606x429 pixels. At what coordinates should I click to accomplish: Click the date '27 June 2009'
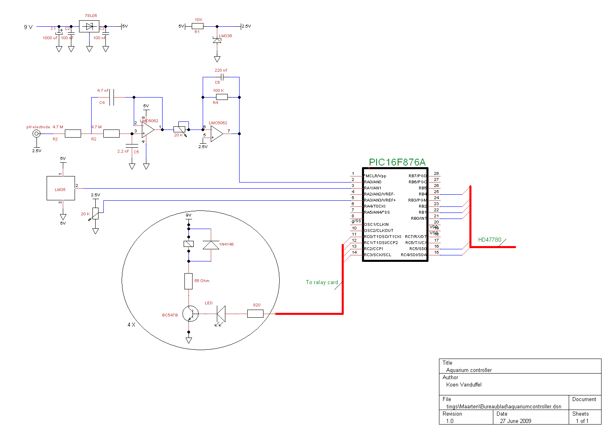[515, 421]
